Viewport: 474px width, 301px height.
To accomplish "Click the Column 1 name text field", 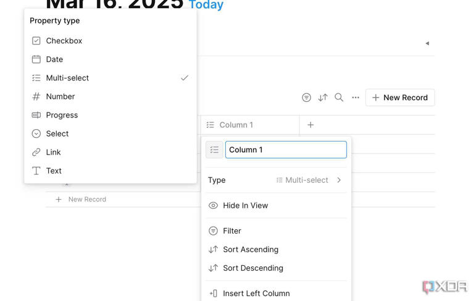I will click(286, 150).
